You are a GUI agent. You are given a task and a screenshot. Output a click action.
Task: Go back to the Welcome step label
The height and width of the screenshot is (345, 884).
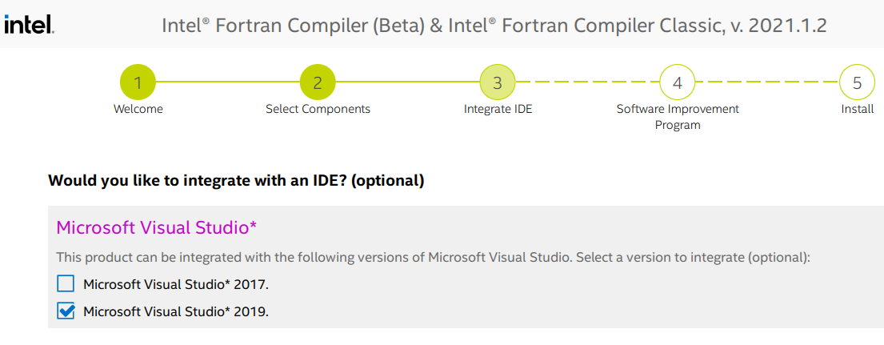(x=138, y=109)
